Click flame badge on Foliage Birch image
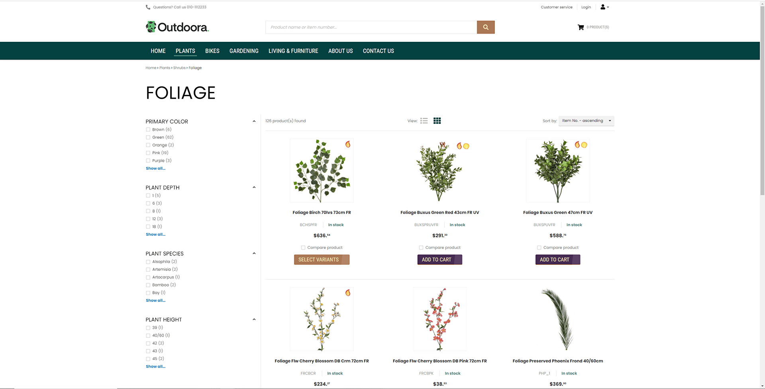The width and height of the screenshot is (765, 389). tap(348, 145)
